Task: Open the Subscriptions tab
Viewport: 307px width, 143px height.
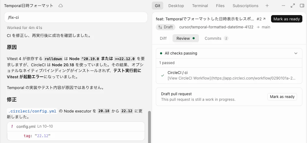Action: (x=245, y=6)
